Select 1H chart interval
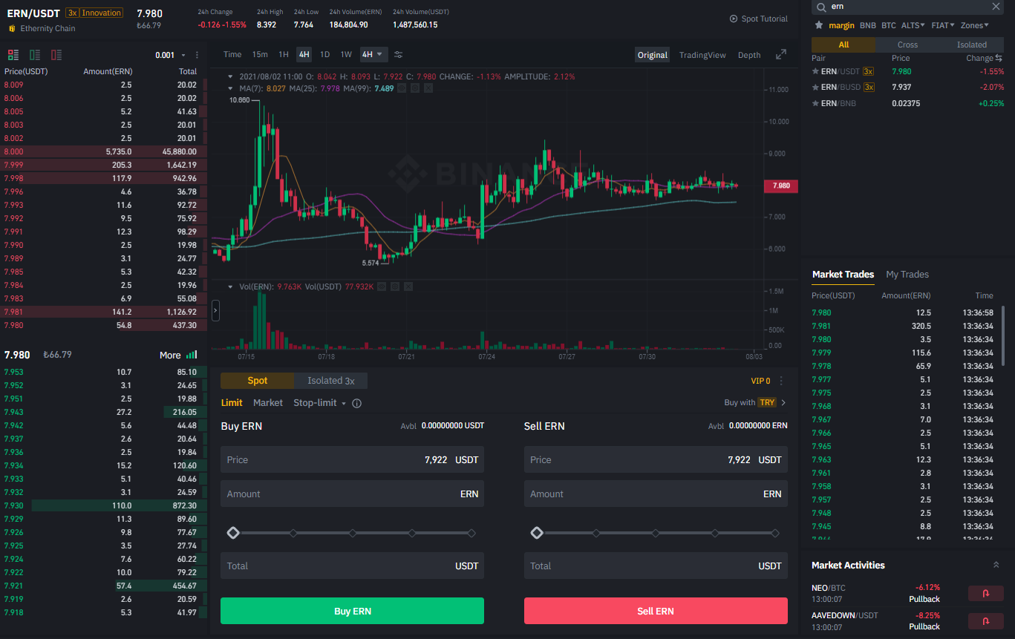 (x=284, y=54)
